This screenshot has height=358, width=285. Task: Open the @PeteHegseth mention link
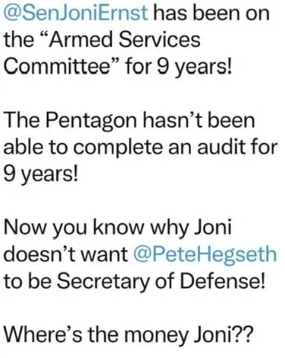(x=205, y=254)
